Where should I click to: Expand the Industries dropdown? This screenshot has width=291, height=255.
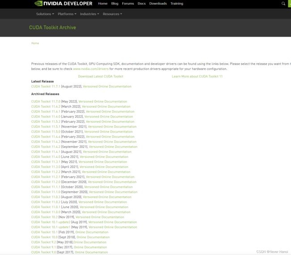(x=90, y=14)
